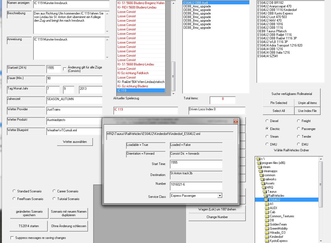
Task: Select the Tender radio option
Action: tap(299, 136)
